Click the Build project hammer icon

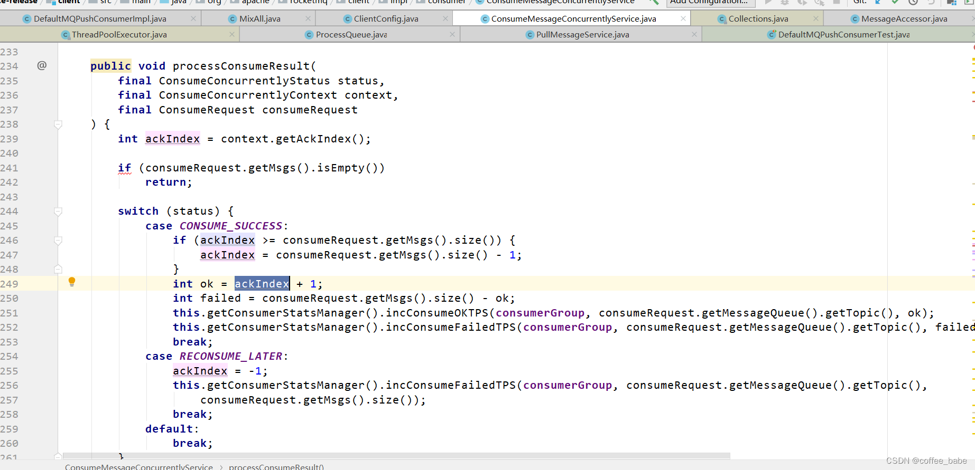click(x=654, y=2)
